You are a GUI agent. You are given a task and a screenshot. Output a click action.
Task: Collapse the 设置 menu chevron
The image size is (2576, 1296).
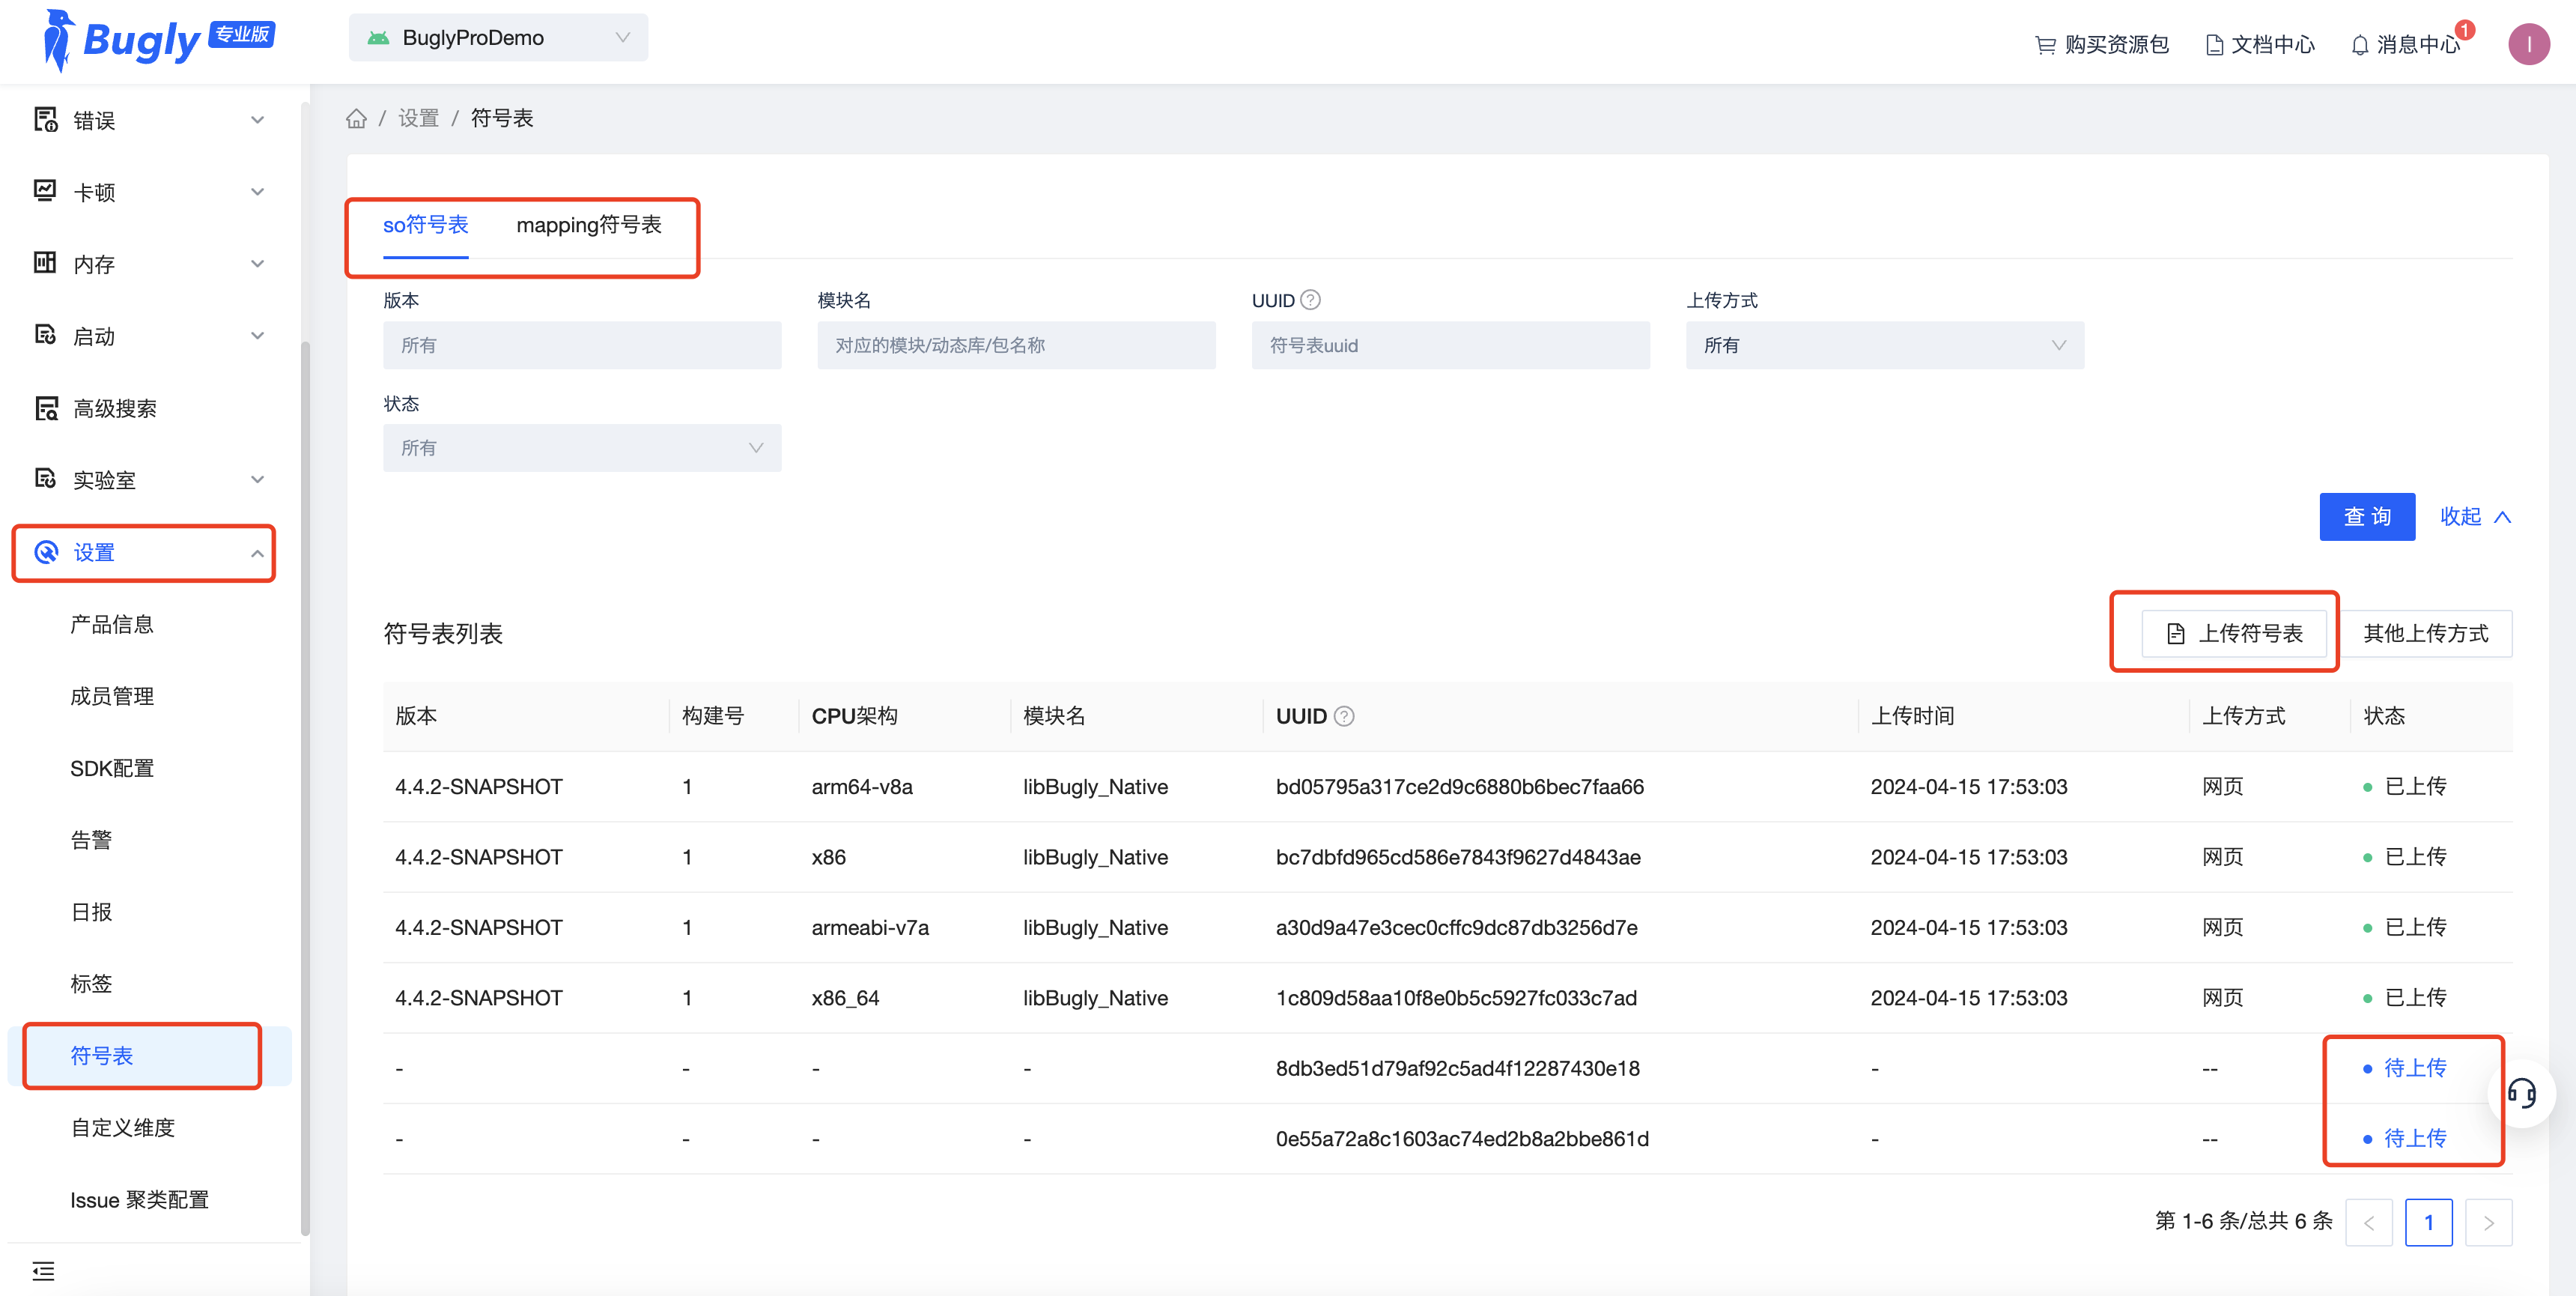click(x=257, y=554)
